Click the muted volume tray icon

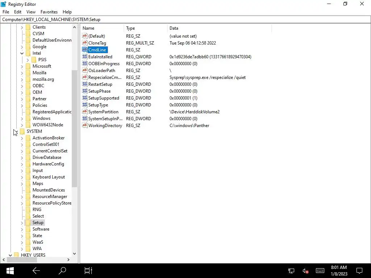coord(305,271)
